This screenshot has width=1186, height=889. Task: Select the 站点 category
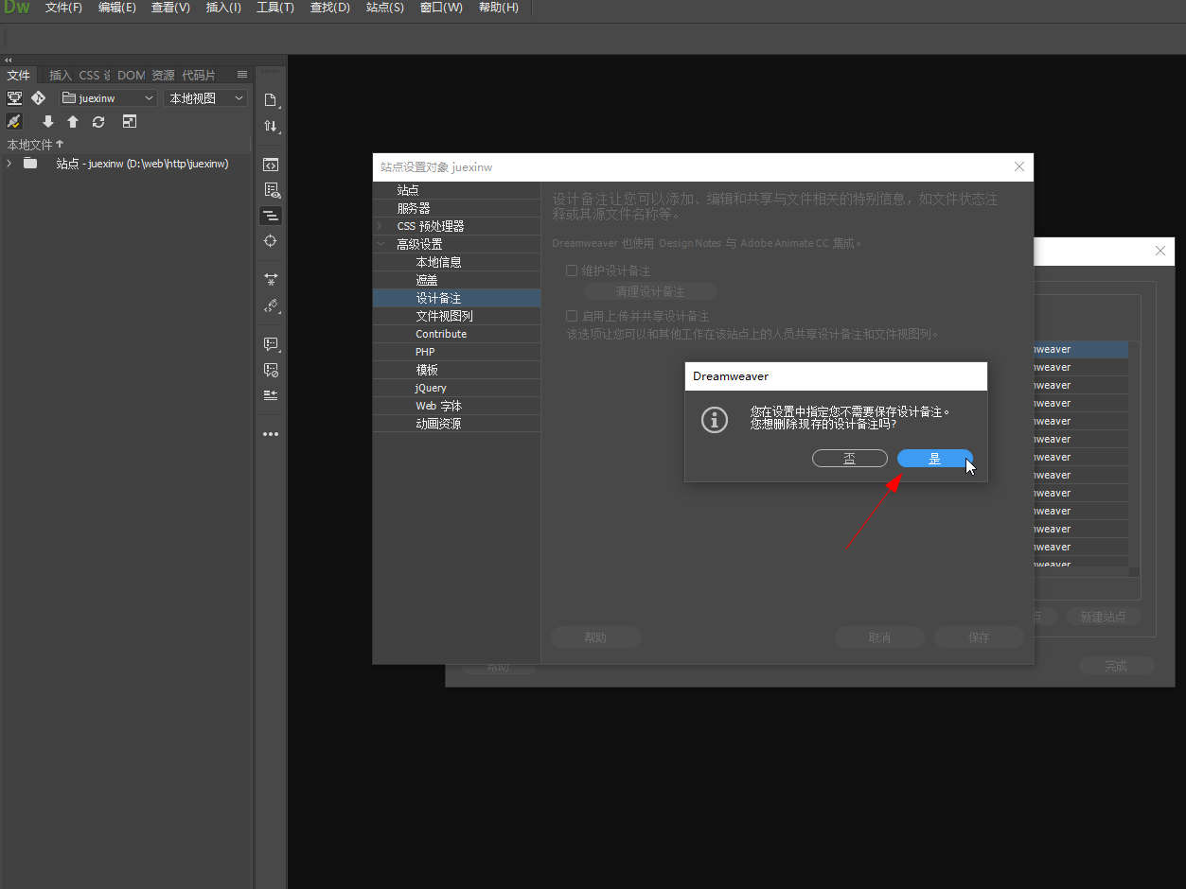(457, 190)
